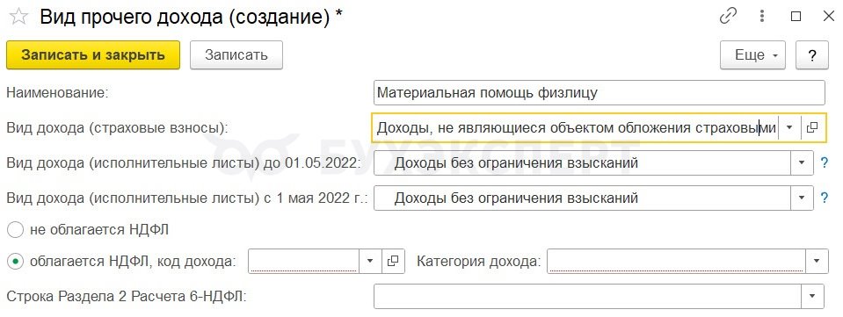Open the question mark help button
Image resolution: width=843 pixels, height=317 pixels.
pyautogui.click(x=812, y=54)
